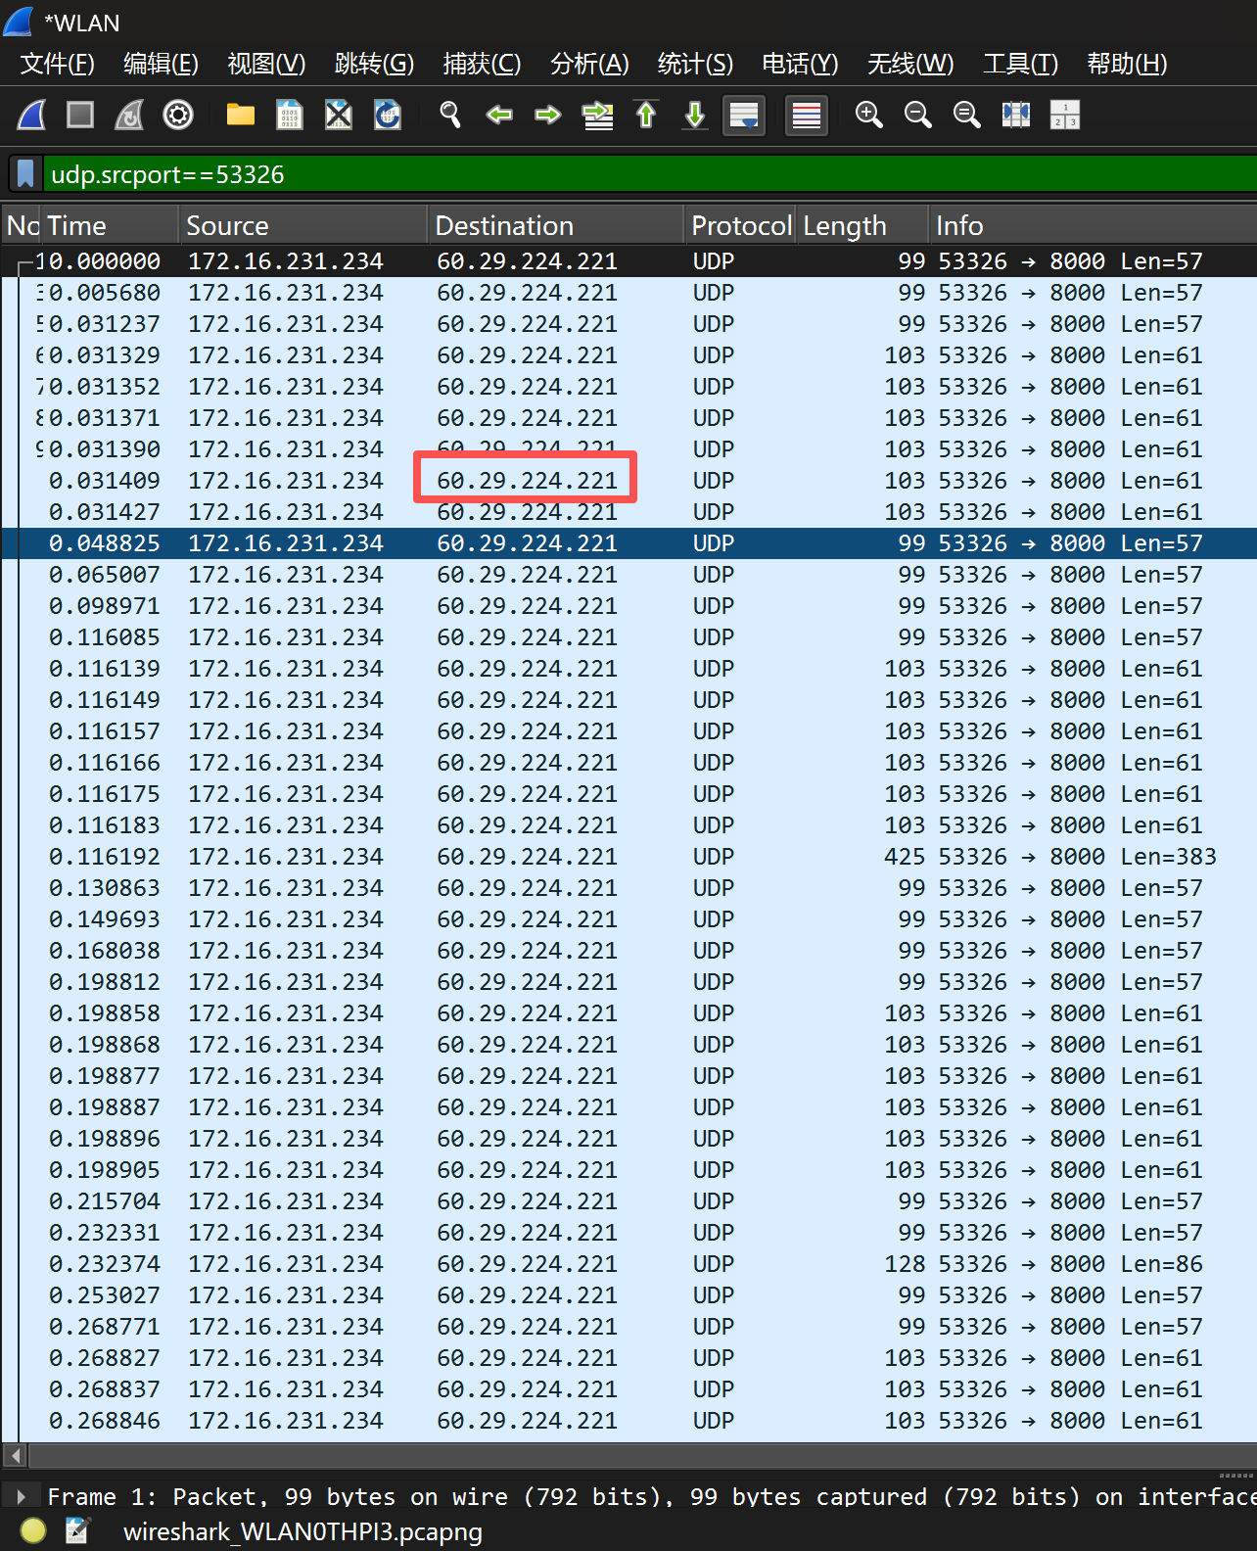Image resolution: width=1257 pixels, height=1551 pixels.
Task: Zoom out the main window text
Action: coord(918,116)
